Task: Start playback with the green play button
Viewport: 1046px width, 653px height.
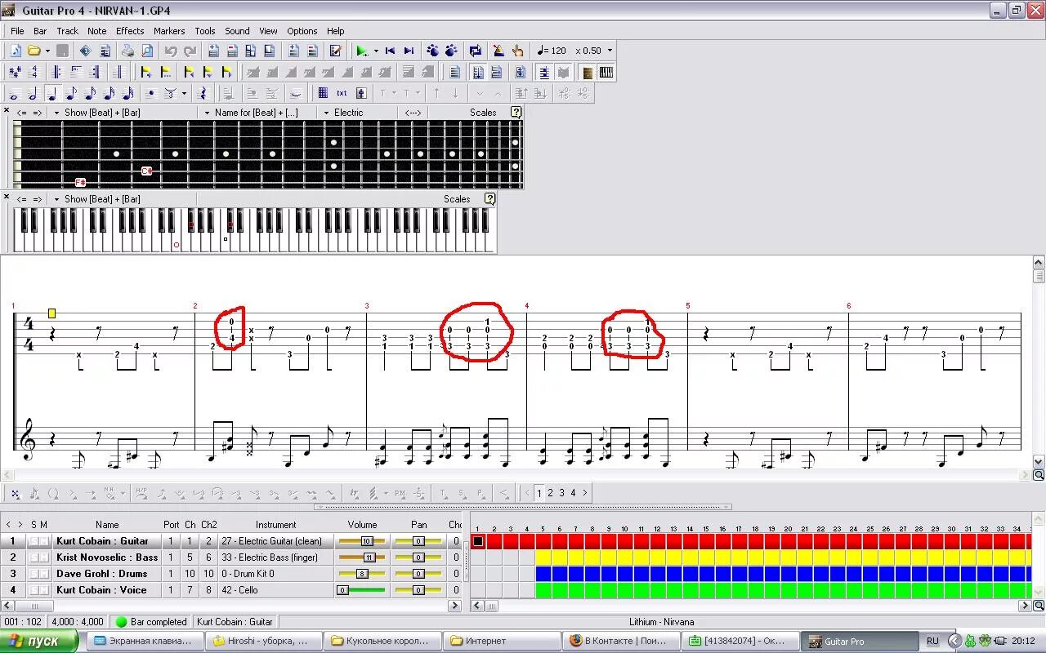Action: click(362, 51)
